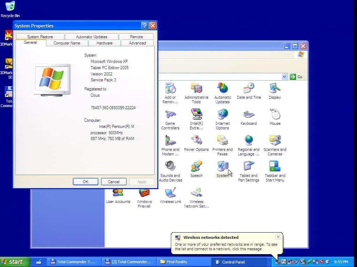This screenshot has height=267, width=357.
Task: Open Printers and Faxes
Action: coord(222,145)
